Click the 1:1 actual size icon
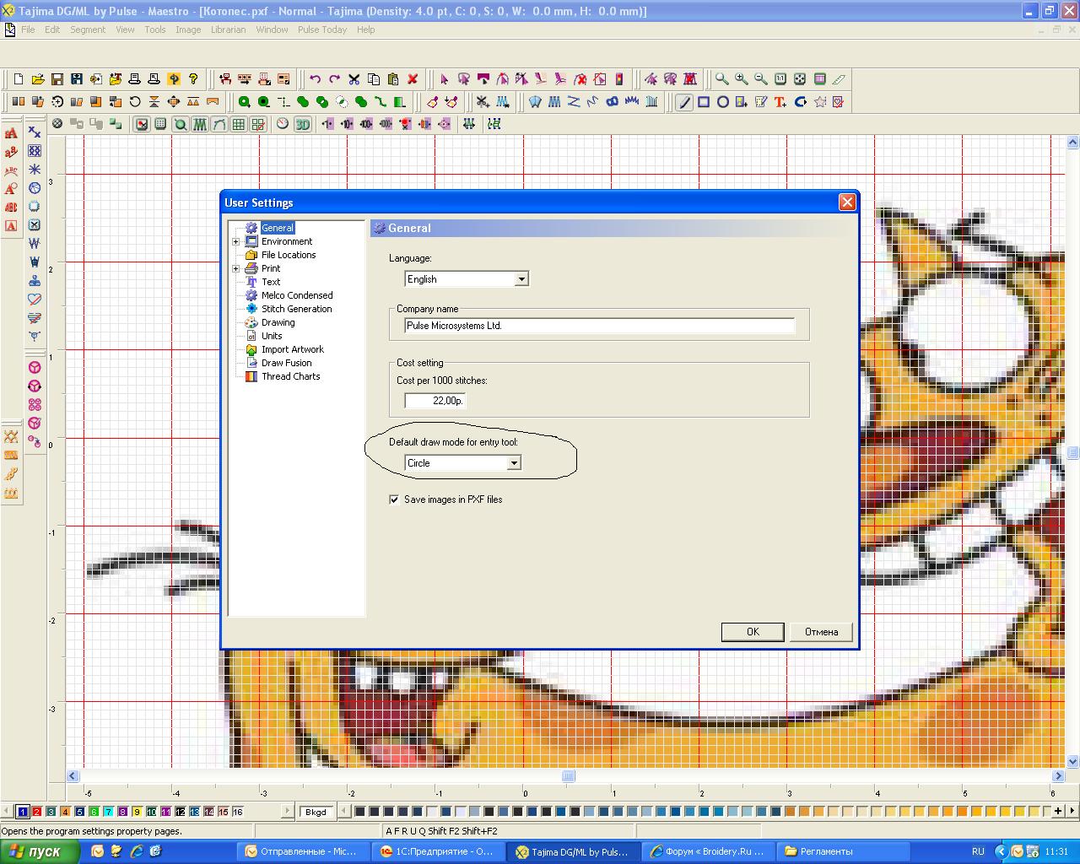Viewport: 1080px width, 864px height. [780, 79]
